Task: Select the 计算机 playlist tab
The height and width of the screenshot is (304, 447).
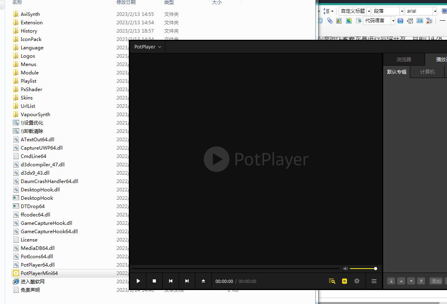Action: click(427, 72)
